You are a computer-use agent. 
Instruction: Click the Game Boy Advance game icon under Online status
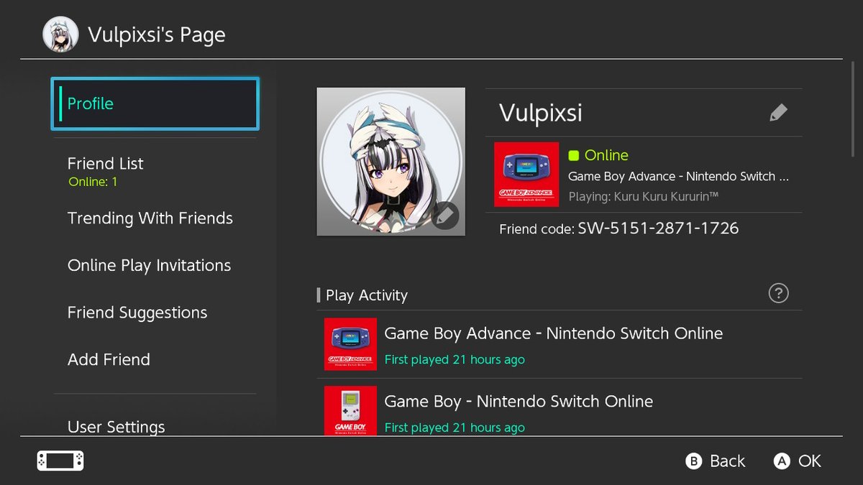[x=526, y=175]
